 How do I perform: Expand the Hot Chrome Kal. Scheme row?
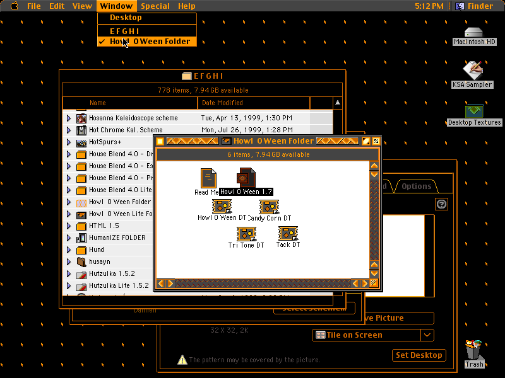click(x=69, y=130)
